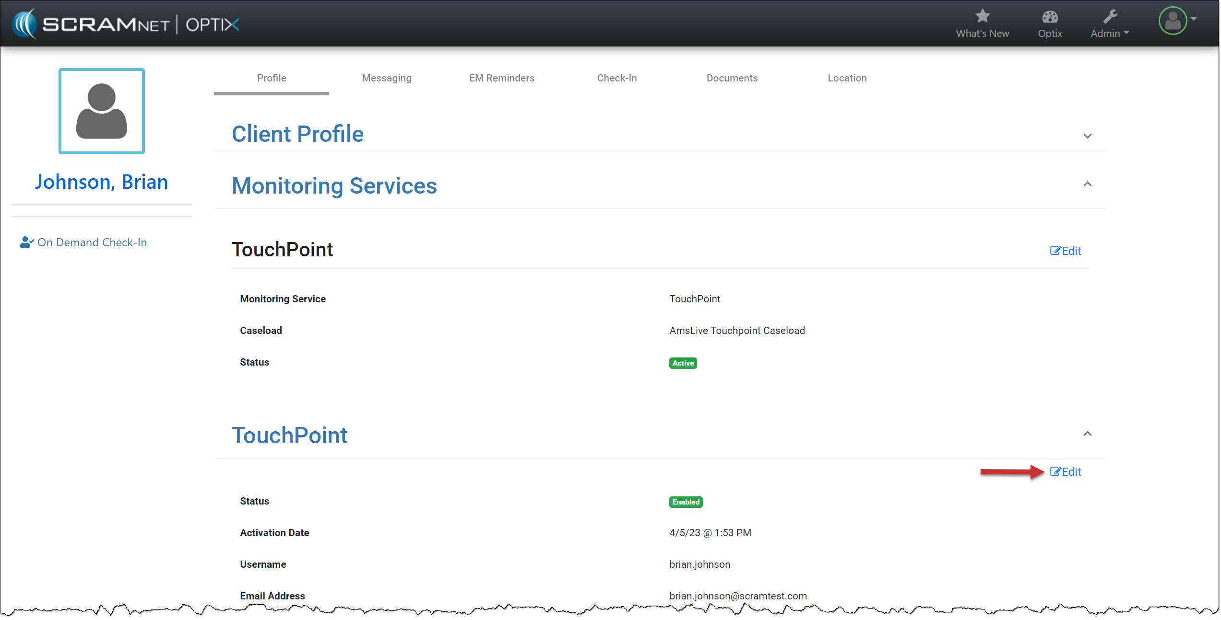1221x620 pixels.
Task: Click the On Demand Check-In link
Action: coord(92,242)
